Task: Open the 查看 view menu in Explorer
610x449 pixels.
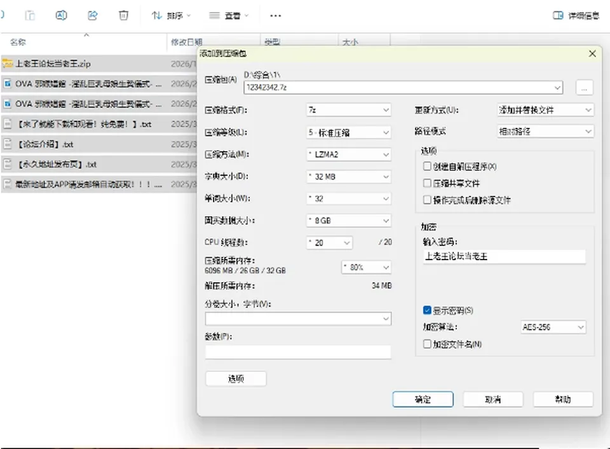Action: [229, 15]
